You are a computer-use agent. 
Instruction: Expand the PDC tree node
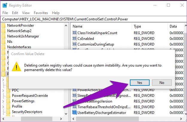tap(3, 91)
